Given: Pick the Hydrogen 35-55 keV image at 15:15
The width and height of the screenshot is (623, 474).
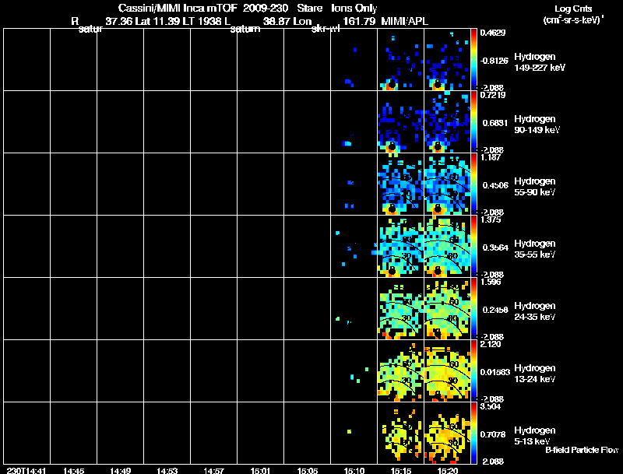Looking at the screenshot, I should point(400,247).
